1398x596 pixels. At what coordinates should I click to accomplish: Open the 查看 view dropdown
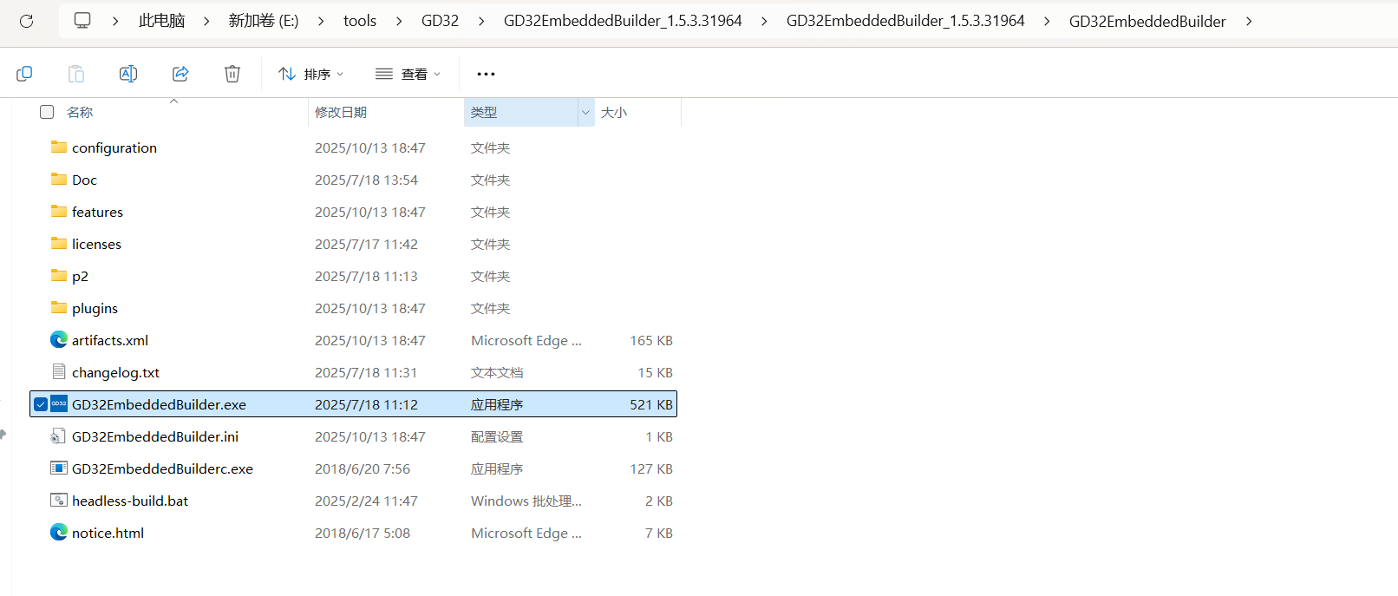[408, 74]
